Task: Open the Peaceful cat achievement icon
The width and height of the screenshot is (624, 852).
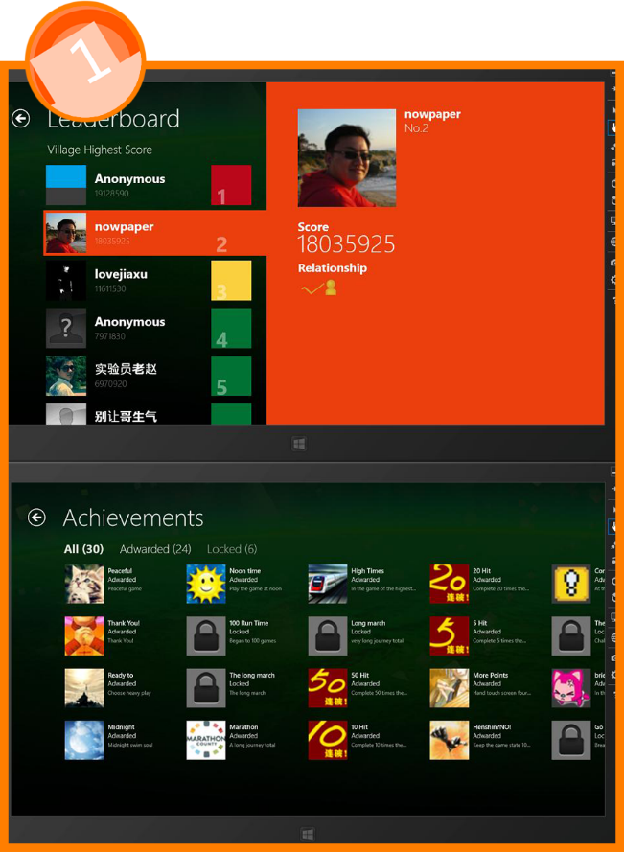Action: [84, 584]
